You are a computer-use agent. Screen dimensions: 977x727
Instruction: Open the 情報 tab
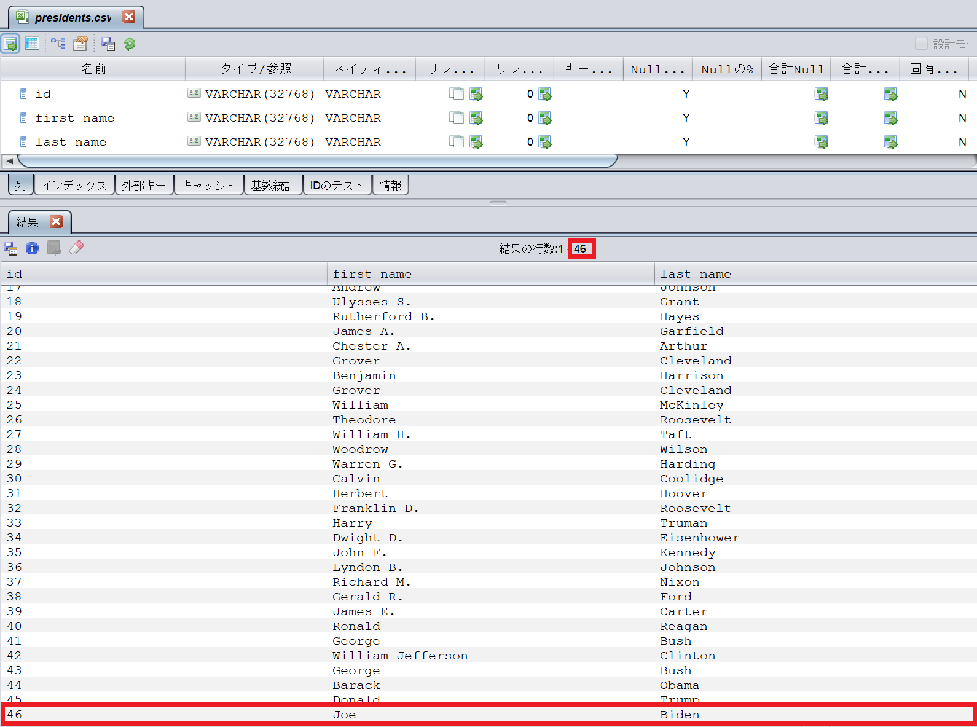tap(390, 185)
